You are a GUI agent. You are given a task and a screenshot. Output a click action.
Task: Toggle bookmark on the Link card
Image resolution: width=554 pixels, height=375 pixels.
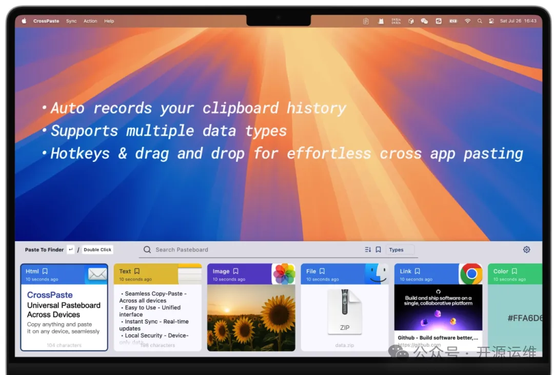point(418,271)
